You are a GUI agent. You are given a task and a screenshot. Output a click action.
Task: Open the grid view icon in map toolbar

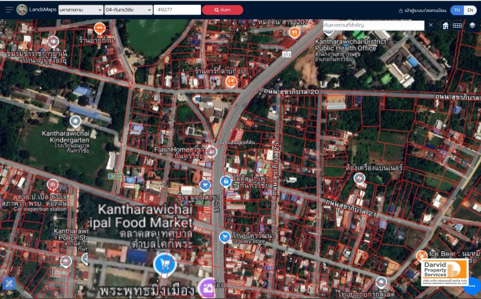tap(458, 26)
